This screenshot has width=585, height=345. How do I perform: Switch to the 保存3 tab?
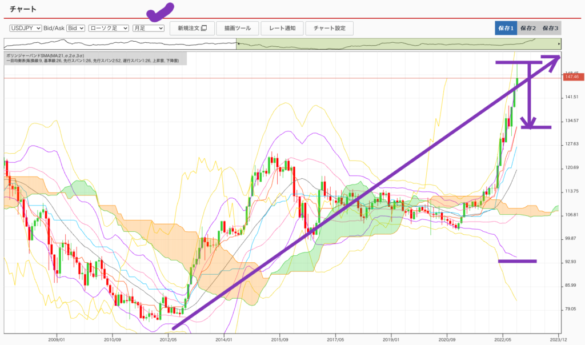(550, 28)
